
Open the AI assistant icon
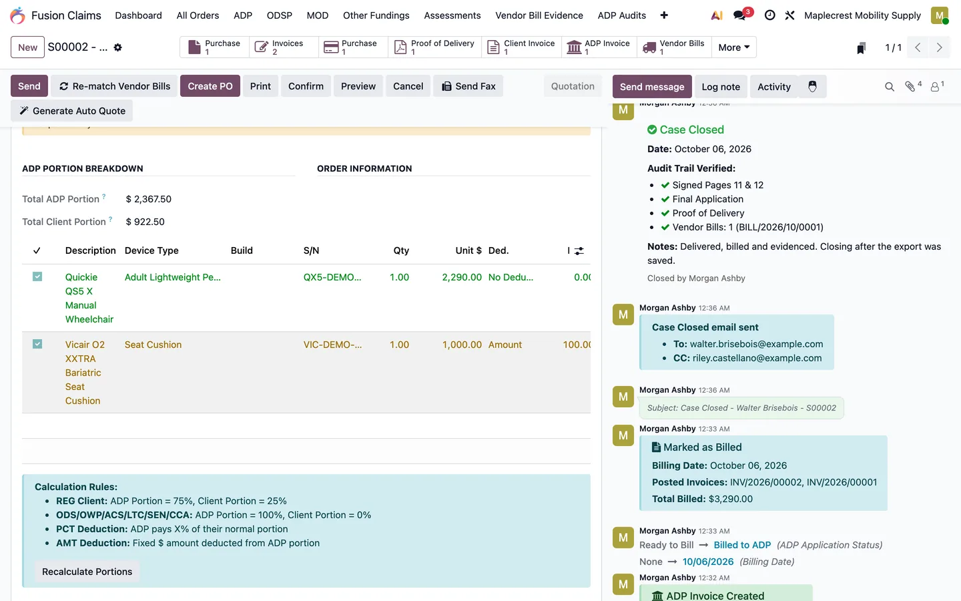(x=717, y=15)
